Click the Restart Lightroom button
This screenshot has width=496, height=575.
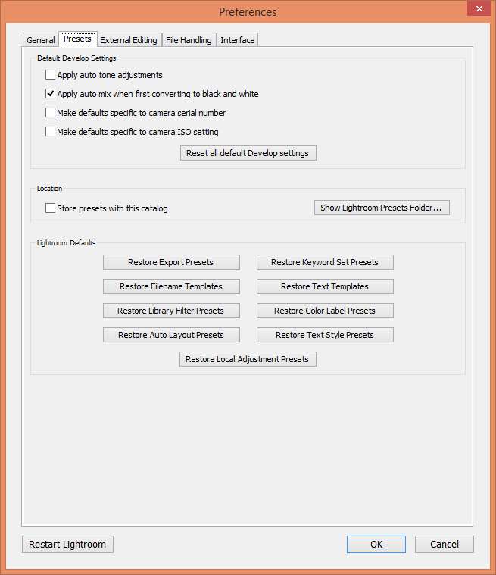pyautogui.click(x=67, y=544)
